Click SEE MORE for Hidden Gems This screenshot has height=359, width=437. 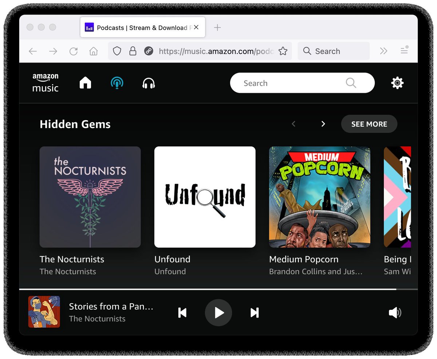pos(369,124)
